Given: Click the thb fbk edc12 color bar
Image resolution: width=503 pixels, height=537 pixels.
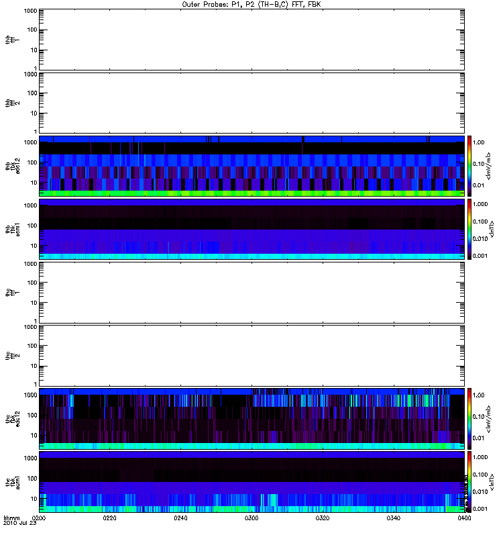Looking at the screenshot, I should tap(469, 166).
